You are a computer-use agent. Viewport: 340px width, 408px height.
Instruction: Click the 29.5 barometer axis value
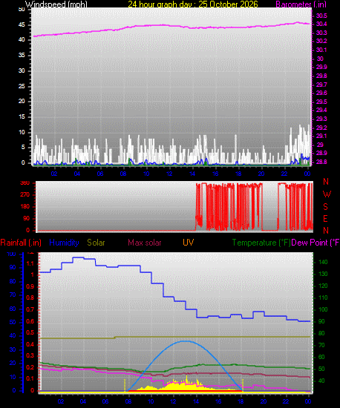click(321, 102)
